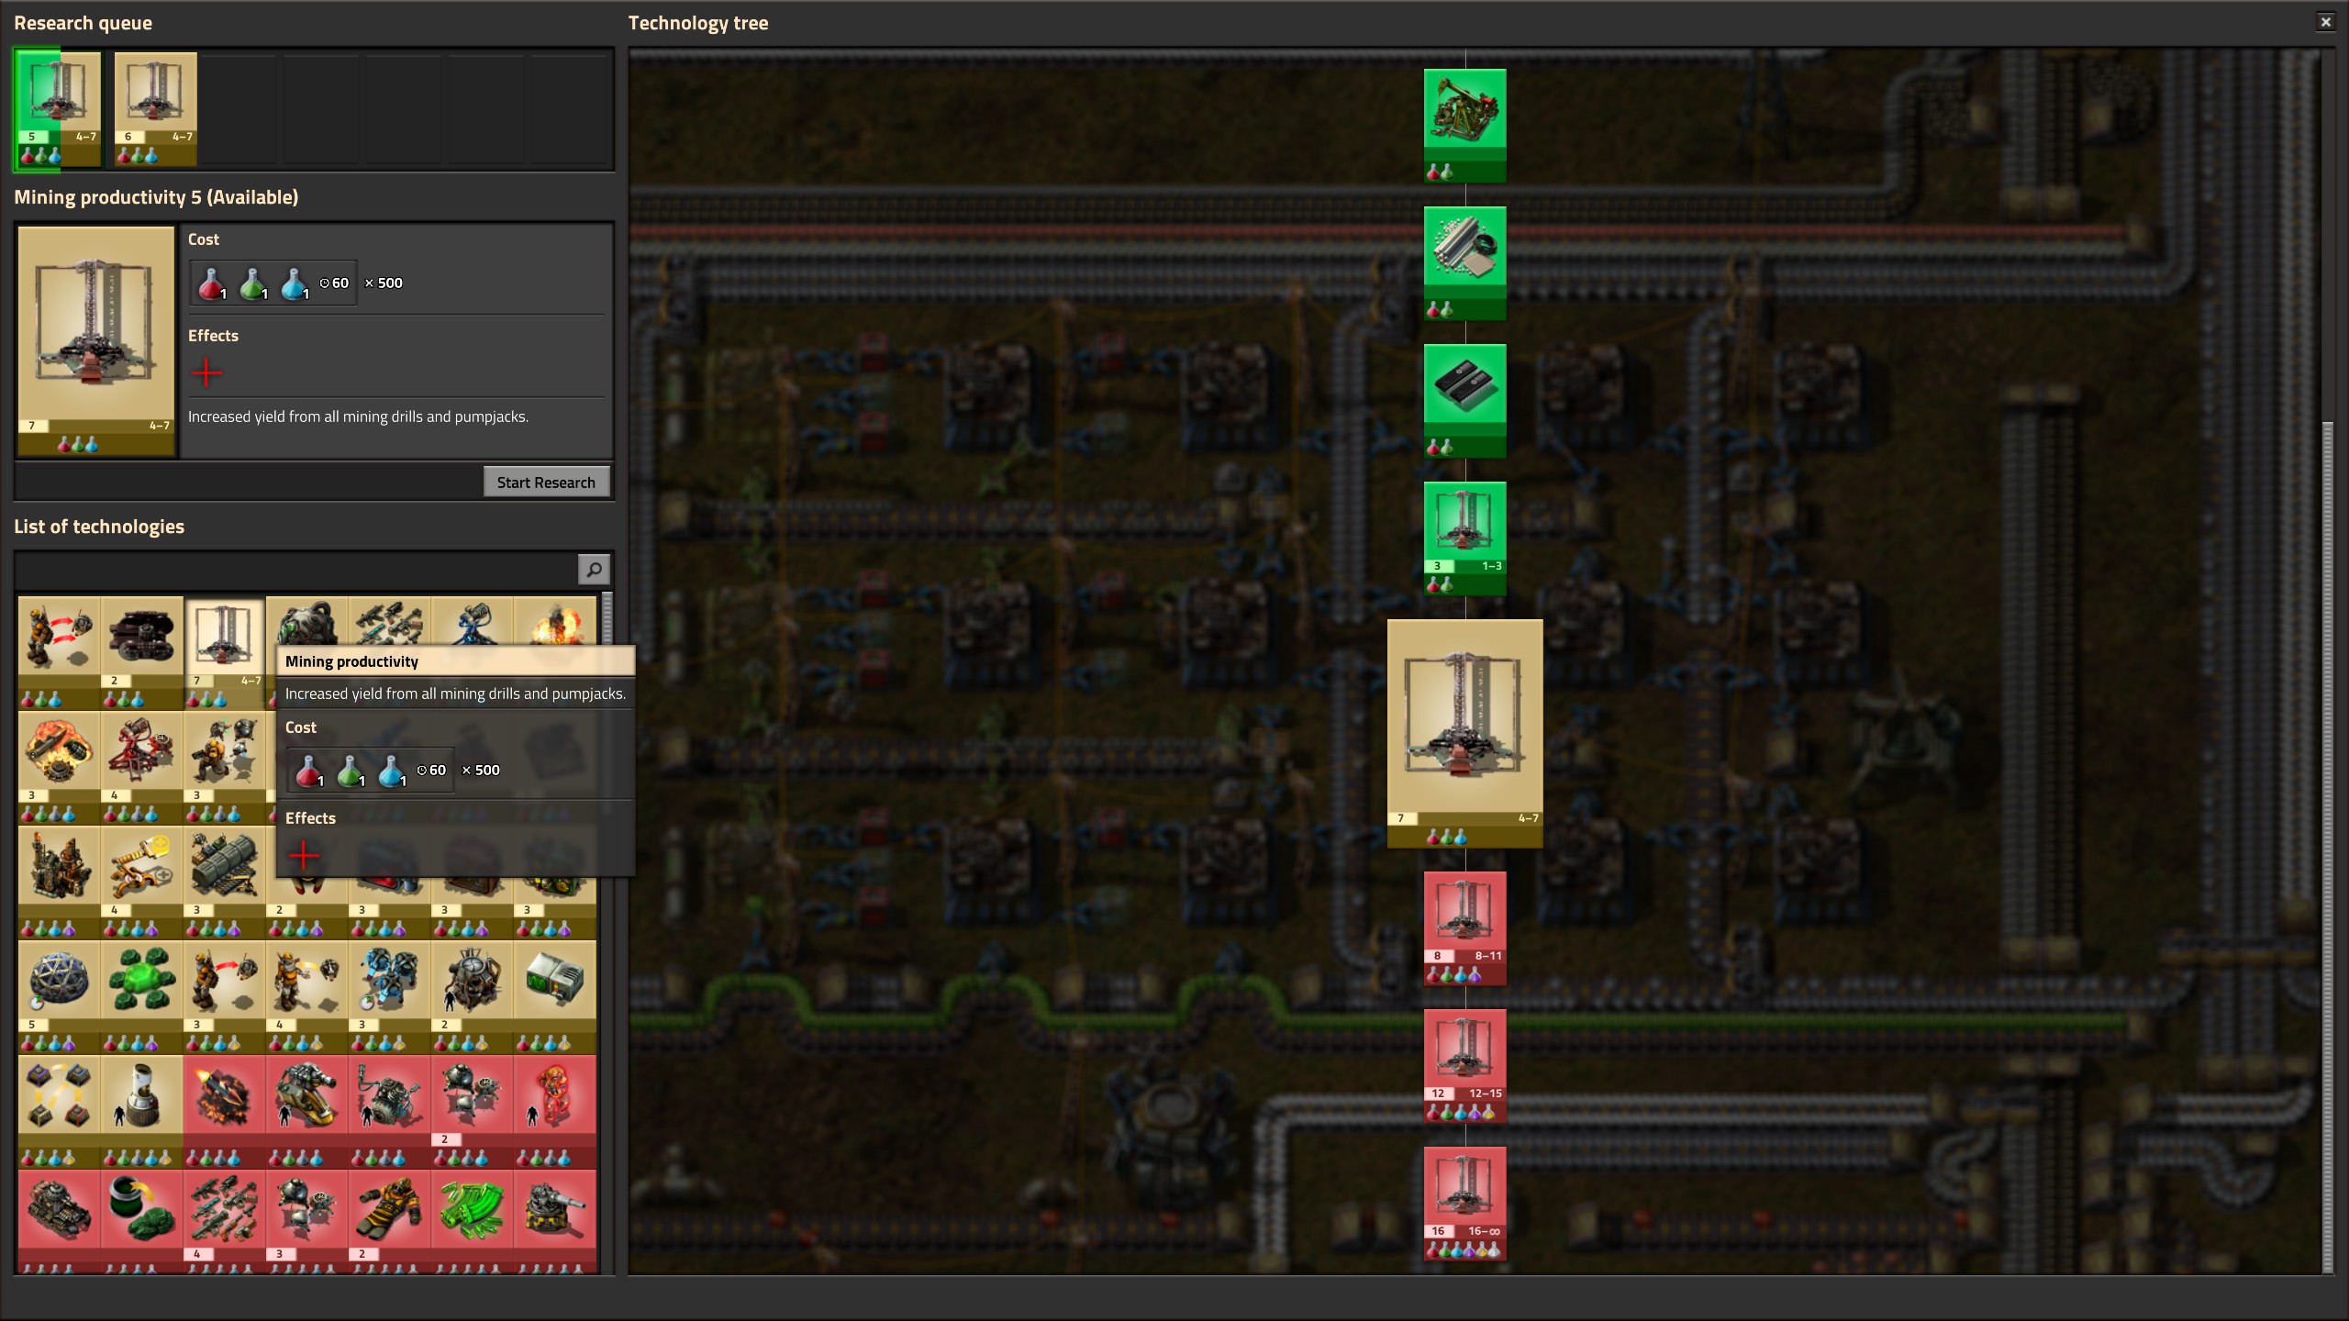Pick the Logistic system chests technology

pos(59,1098)
